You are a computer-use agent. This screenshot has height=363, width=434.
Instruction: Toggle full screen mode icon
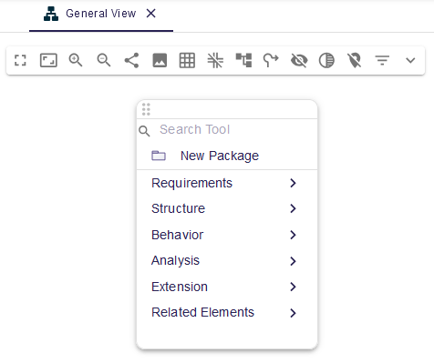[20, 60]
